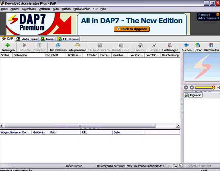Viewport: 220px width, 171px height.
Task: Click the Hinzufügen add download icon
Action: (x=7, y=46)
